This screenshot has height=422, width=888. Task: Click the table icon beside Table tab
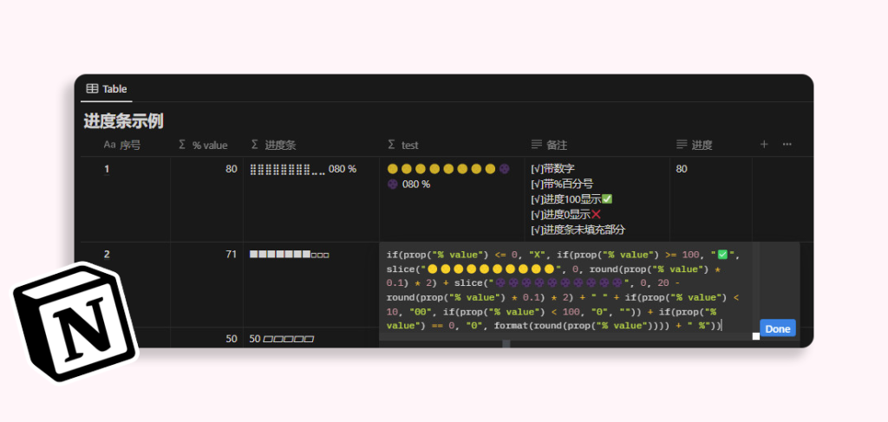coord(92,88)
